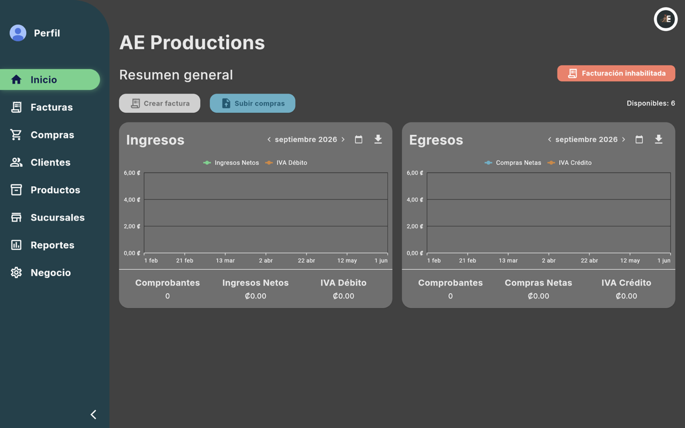Click the AE Productions heading

(x=192, y=42)
